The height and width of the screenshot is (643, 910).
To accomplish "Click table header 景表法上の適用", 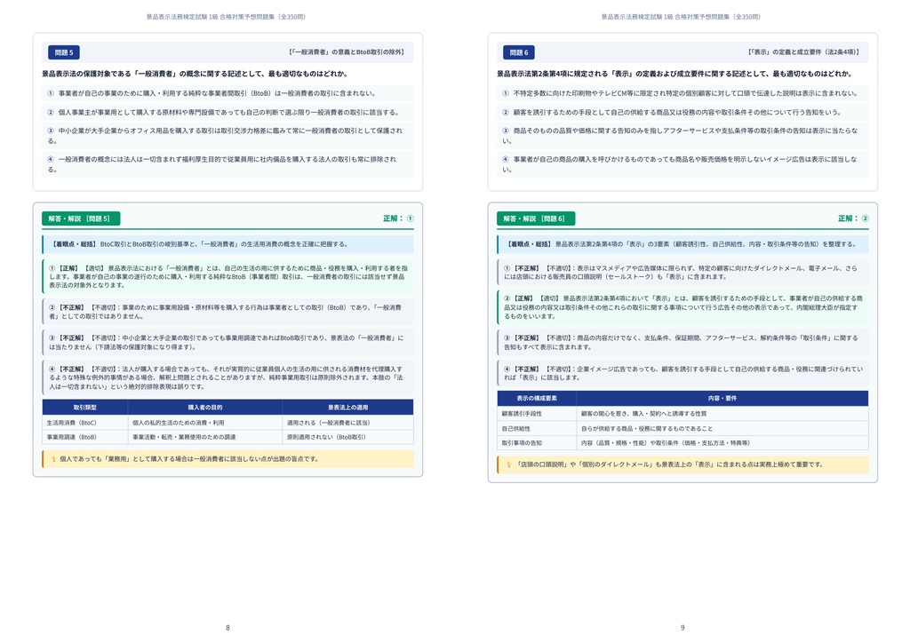I will (x=347, y=408).
